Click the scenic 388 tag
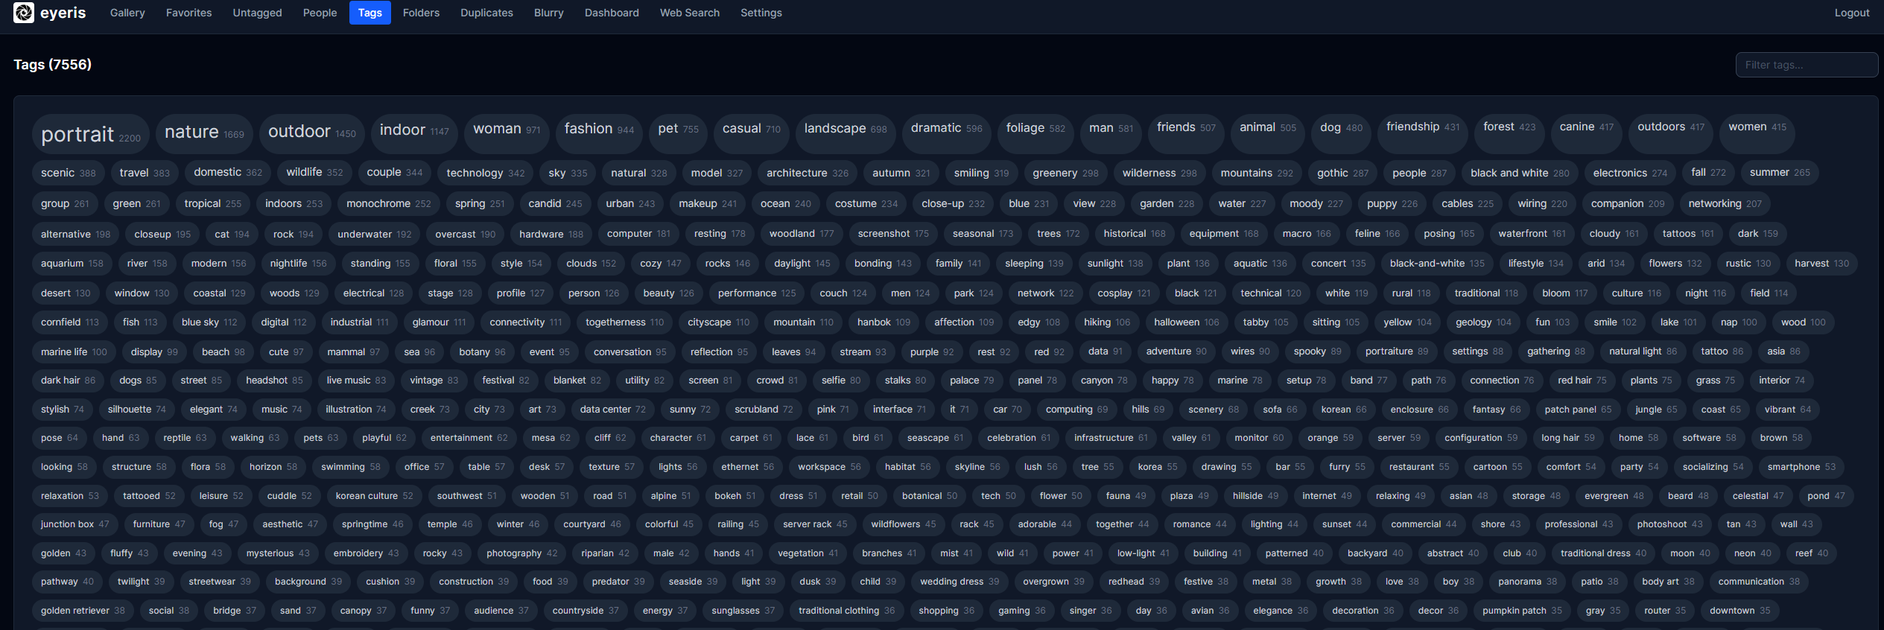Image resolution: width=1884 pixels, height=630 pixels. coord(68,173)
